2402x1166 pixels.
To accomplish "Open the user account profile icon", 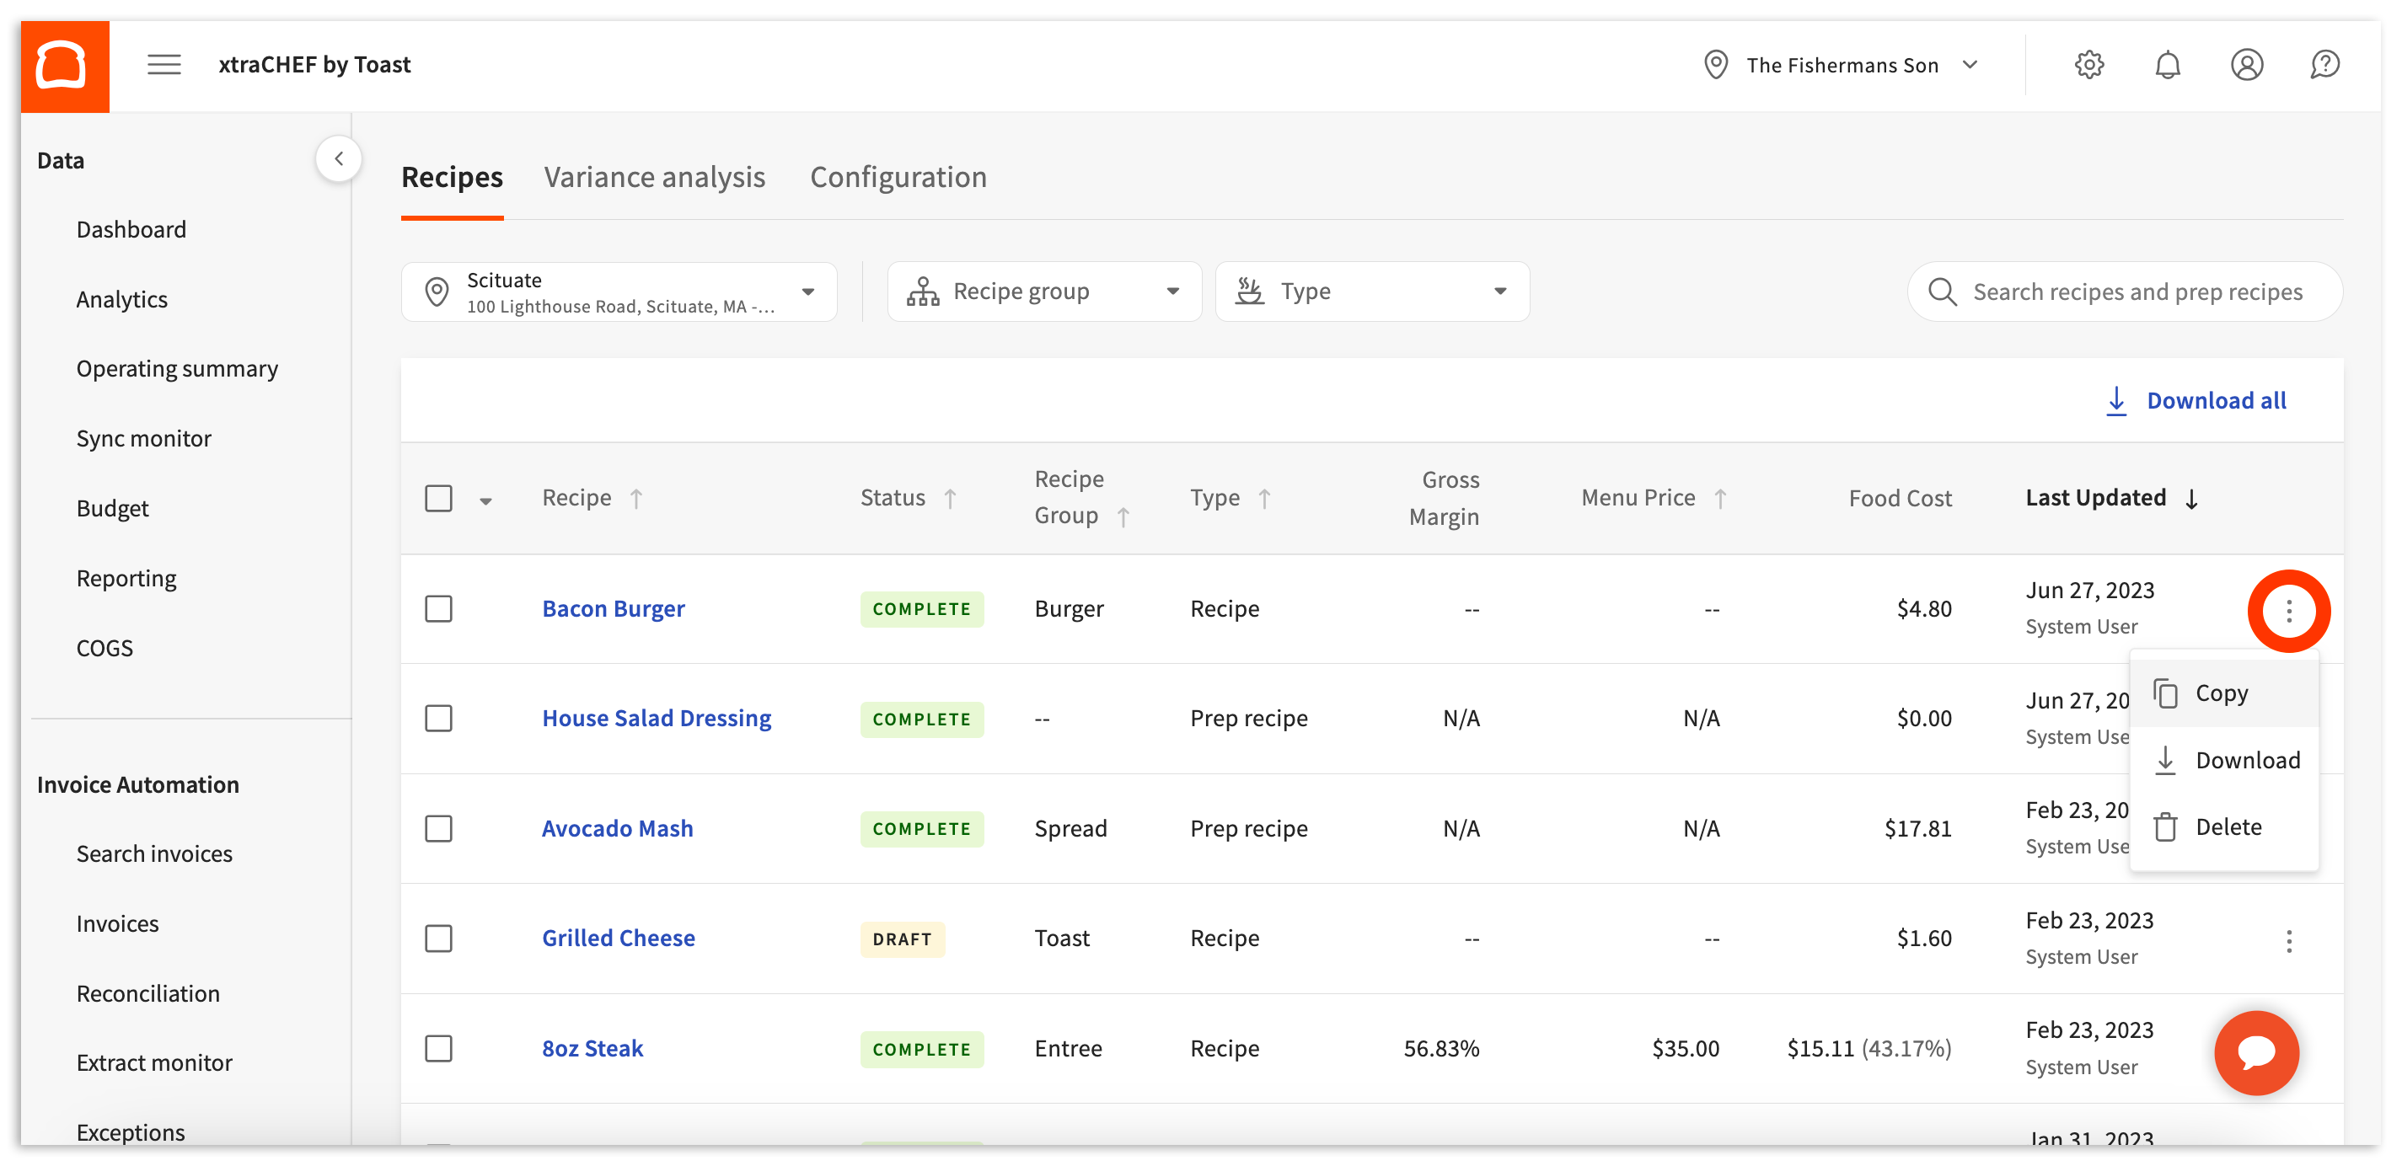I will coord(2246,64).
